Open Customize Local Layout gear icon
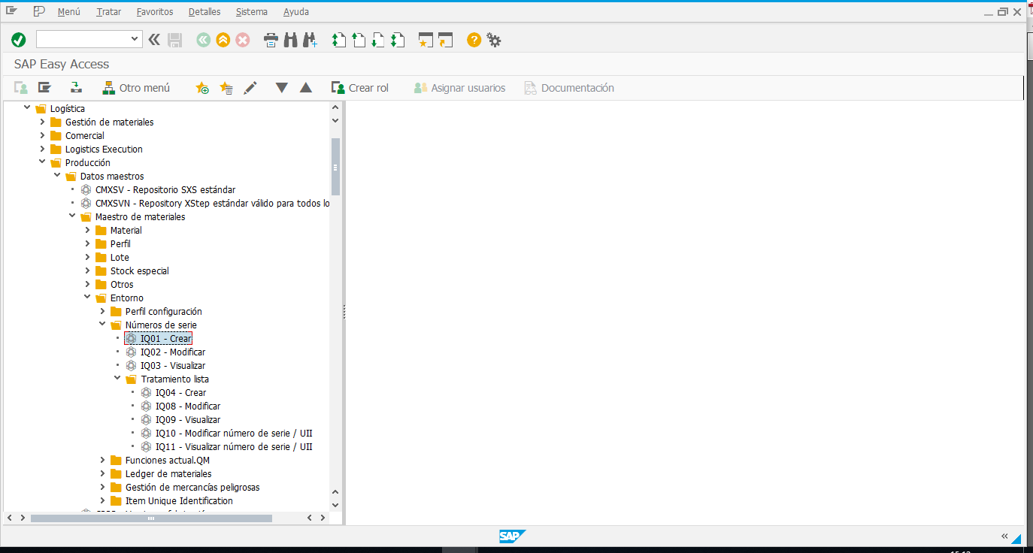Viewport: 1033px width, 553px height. 494,40
